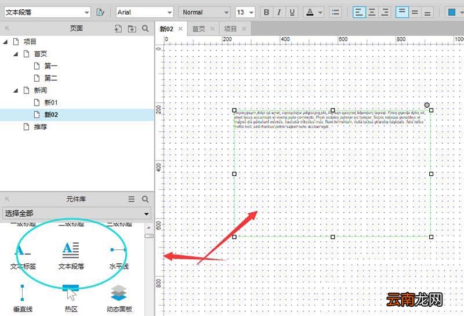
Task: Align text to top vertically
Action: [402, 12]
